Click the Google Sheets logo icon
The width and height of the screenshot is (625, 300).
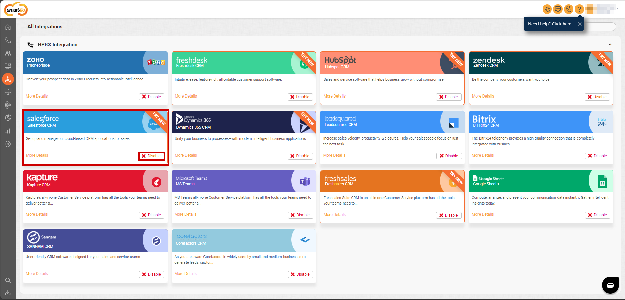(602, 182)
